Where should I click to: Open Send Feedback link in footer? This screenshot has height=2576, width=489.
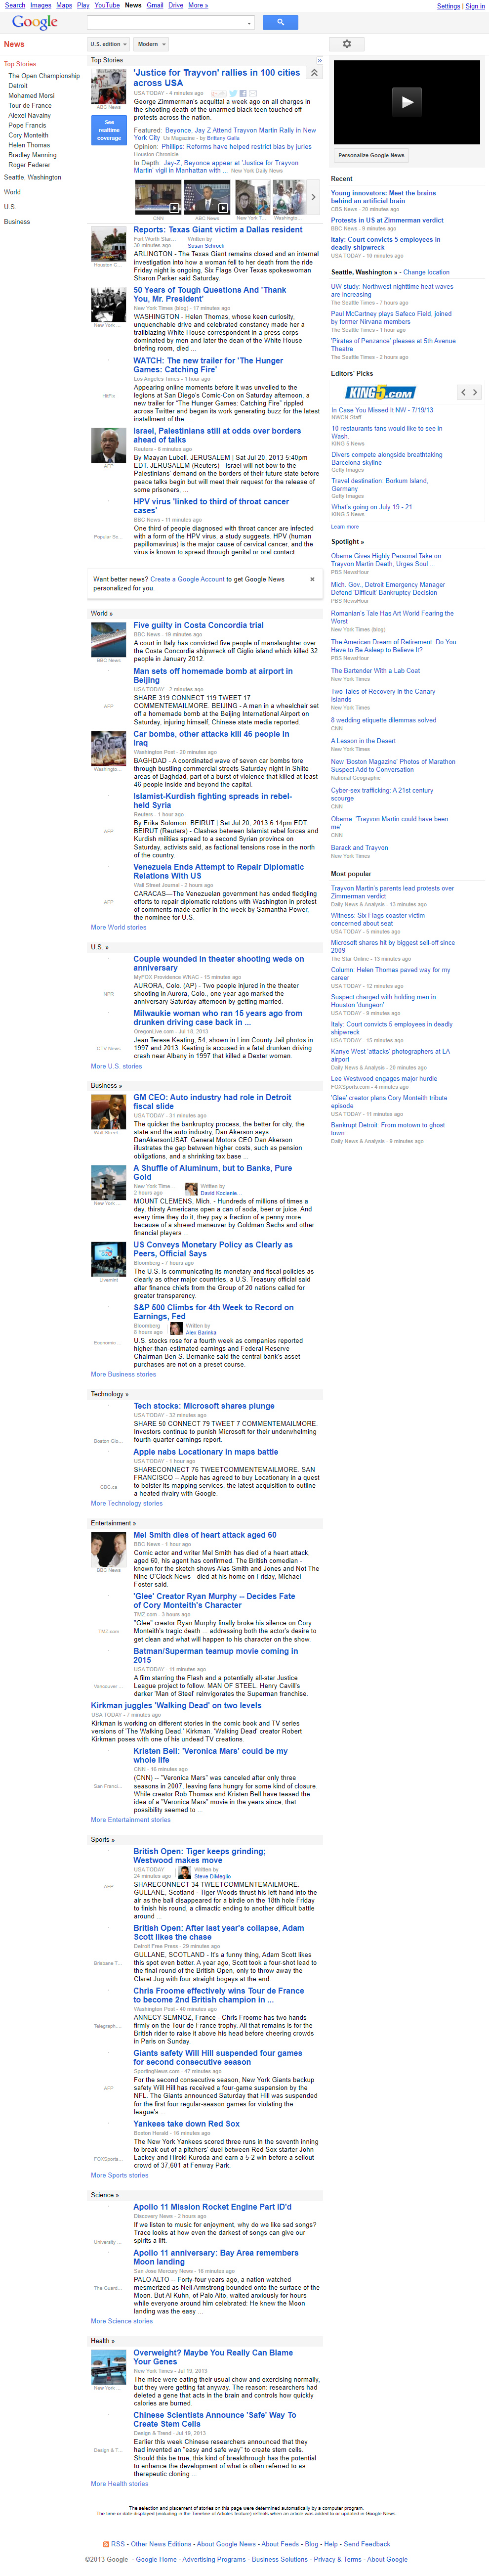tap(367, 2544)
